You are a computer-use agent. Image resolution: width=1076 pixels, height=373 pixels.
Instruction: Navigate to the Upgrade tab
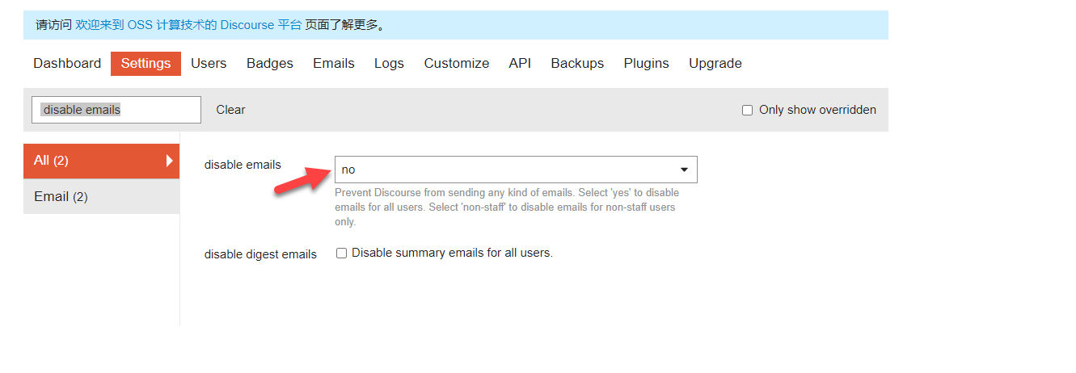click(x=715, y=64)
